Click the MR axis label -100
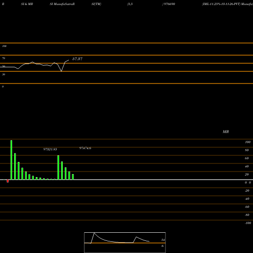The height and width of the screenshot is (253, 253). coord(248,223)
